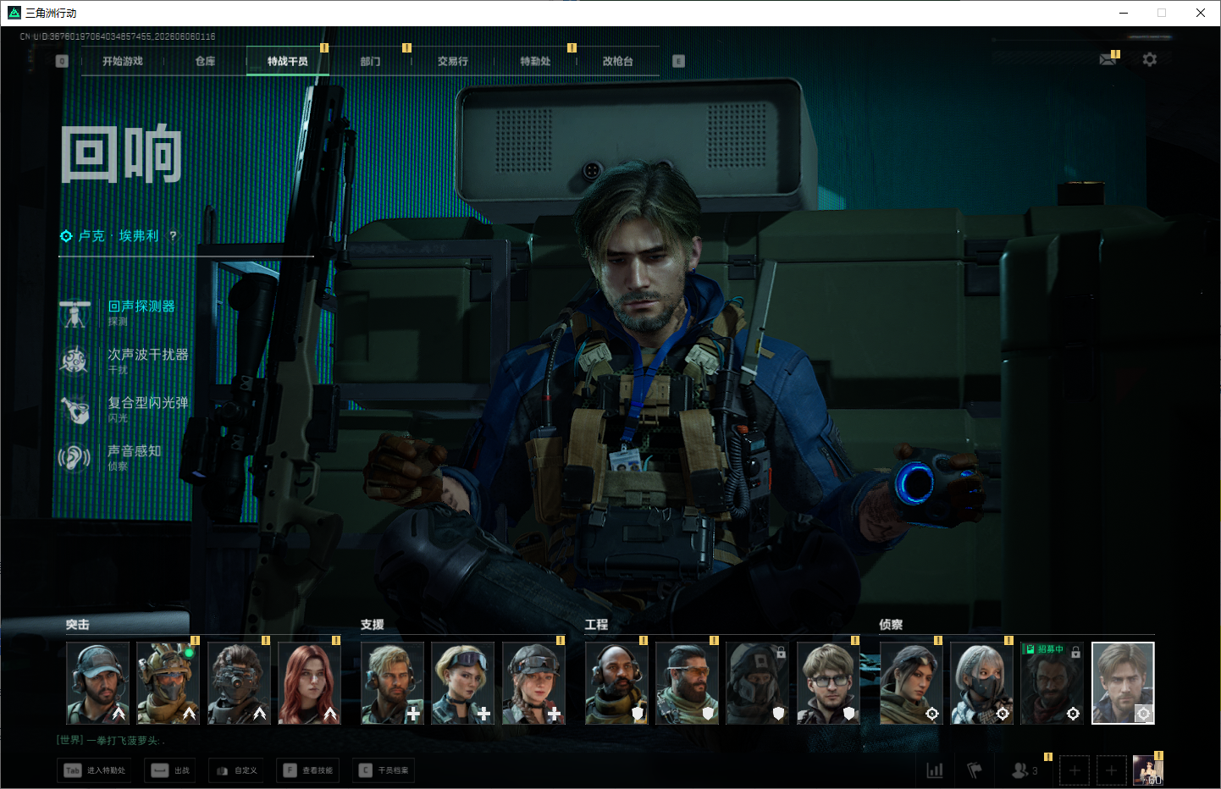Image resolution: width=1221 pixels, height=789 pixels.
Task: Open the 开始游戏 tab
Action: click(x=123, y=61)
